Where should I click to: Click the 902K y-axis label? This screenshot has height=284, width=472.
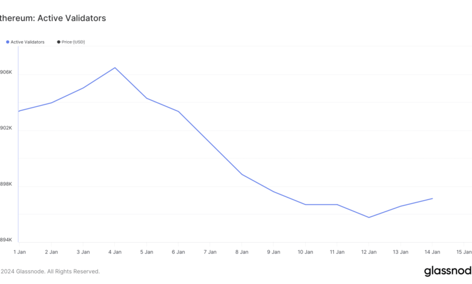(6, 128)
